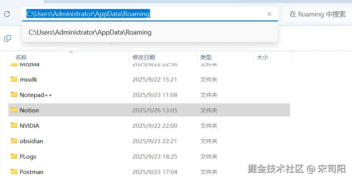Click the date 2025/9/22 15:21

[x=155, y=80]
